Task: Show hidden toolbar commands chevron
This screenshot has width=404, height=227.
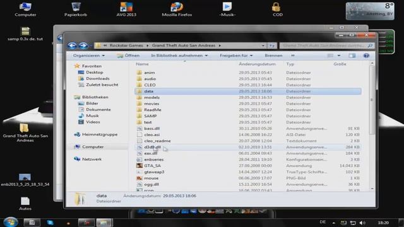Action: (293, 55)
